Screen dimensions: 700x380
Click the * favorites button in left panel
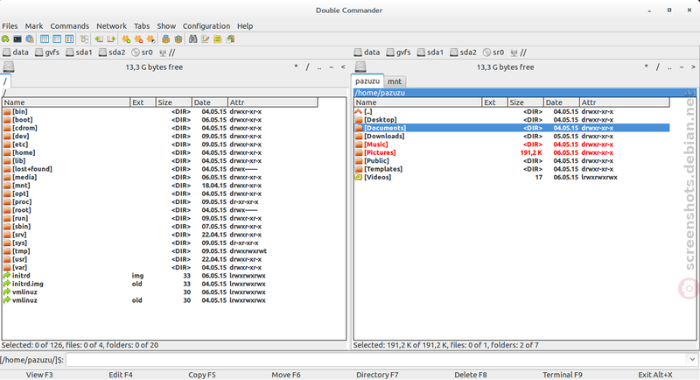click(x=296, y=67)
